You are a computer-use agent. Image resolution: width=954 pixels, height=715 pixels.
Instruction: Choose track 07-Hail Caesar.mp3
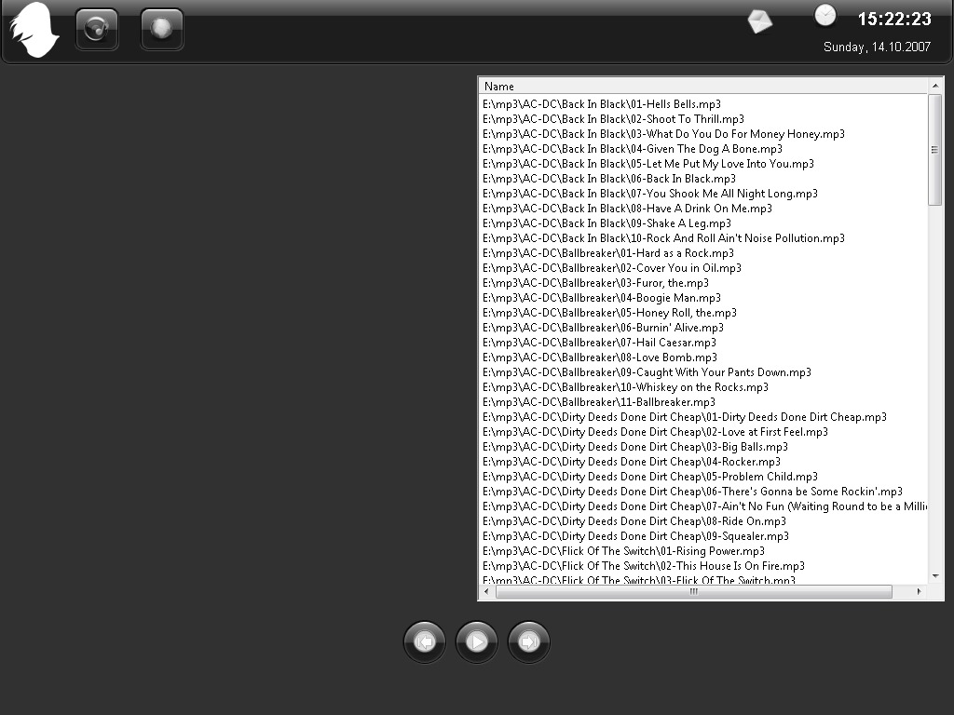(x=600, y=343)
